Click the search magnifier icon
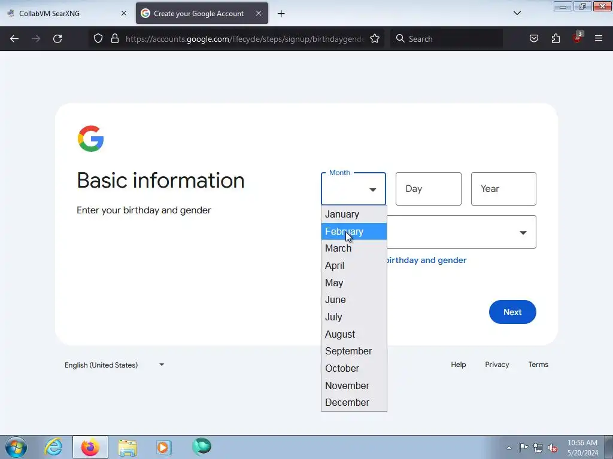The image size is (613, 459). (400, 38)
